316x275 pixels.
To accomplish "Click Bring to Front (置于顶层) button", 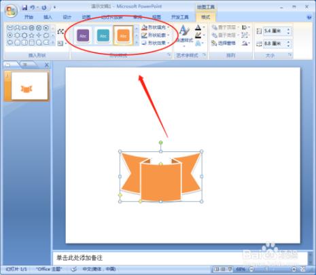I will (224, 27).
